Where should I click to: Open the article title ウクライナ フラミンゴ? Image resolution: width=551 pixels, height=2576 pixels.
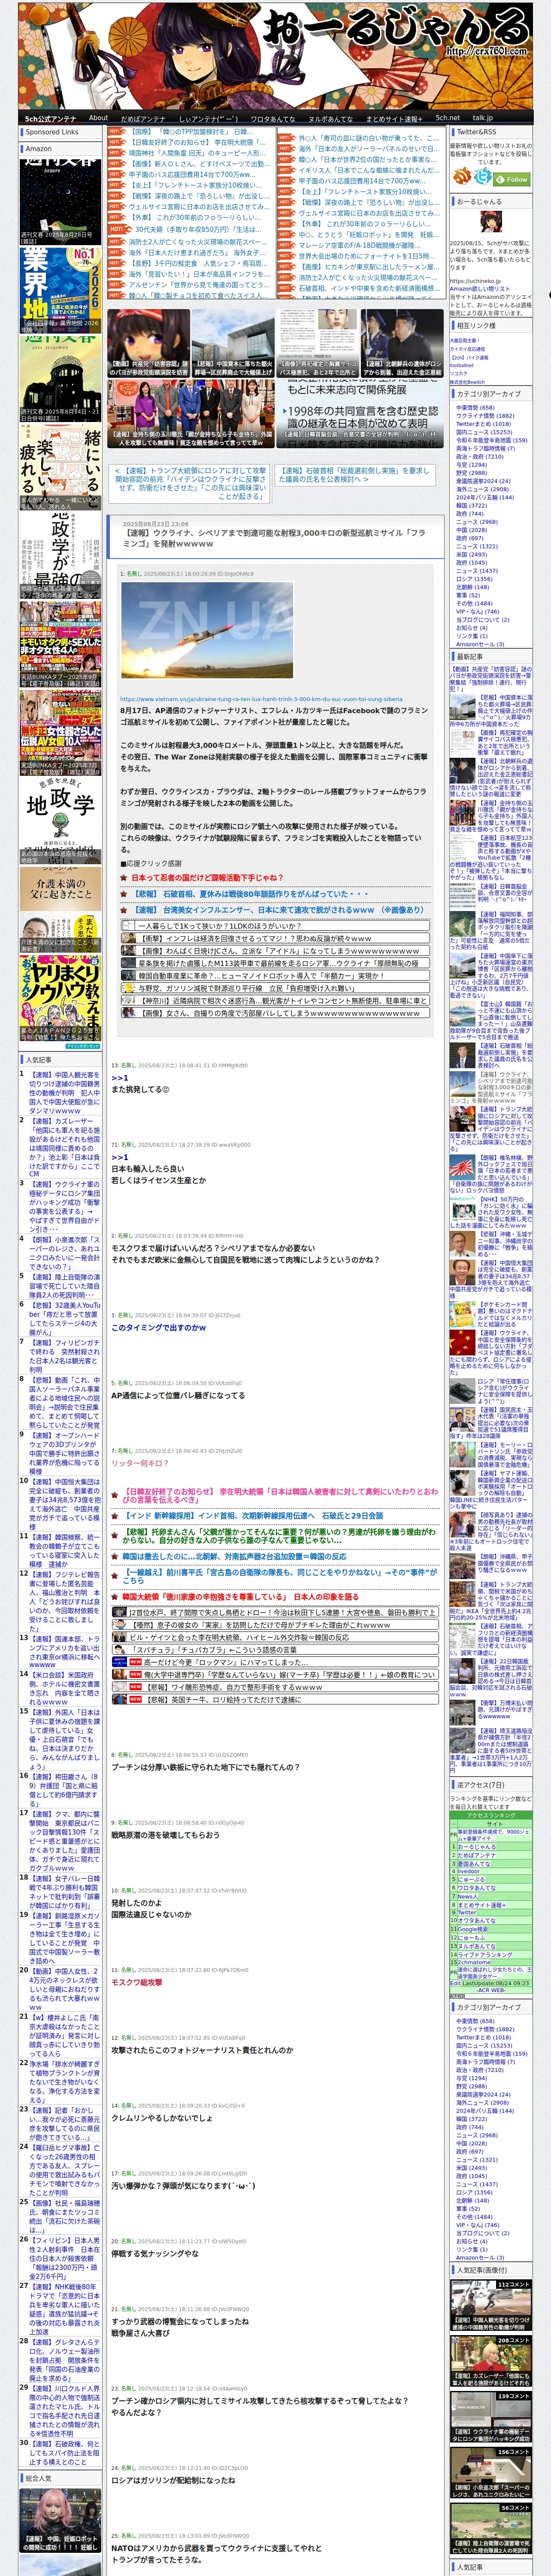click(274, 538)
